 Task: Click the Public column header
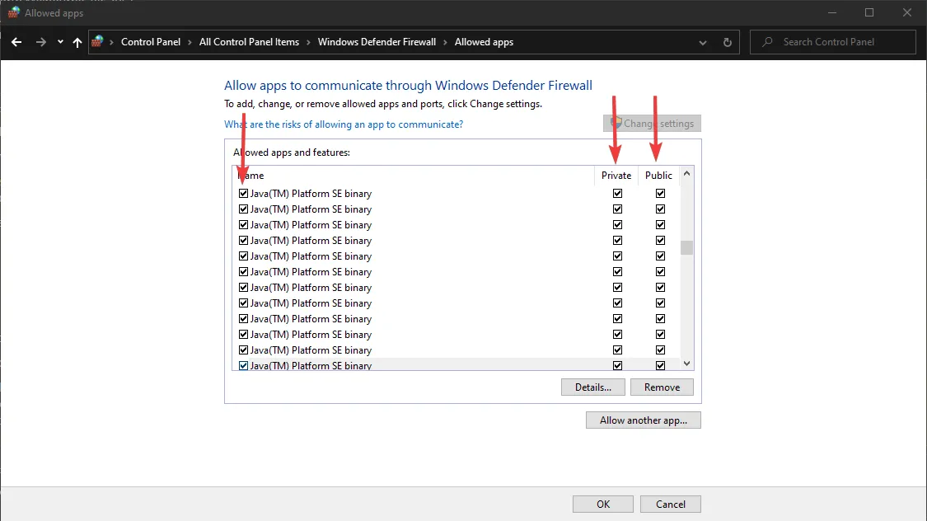pyautogui.click(x=658, y=176)
